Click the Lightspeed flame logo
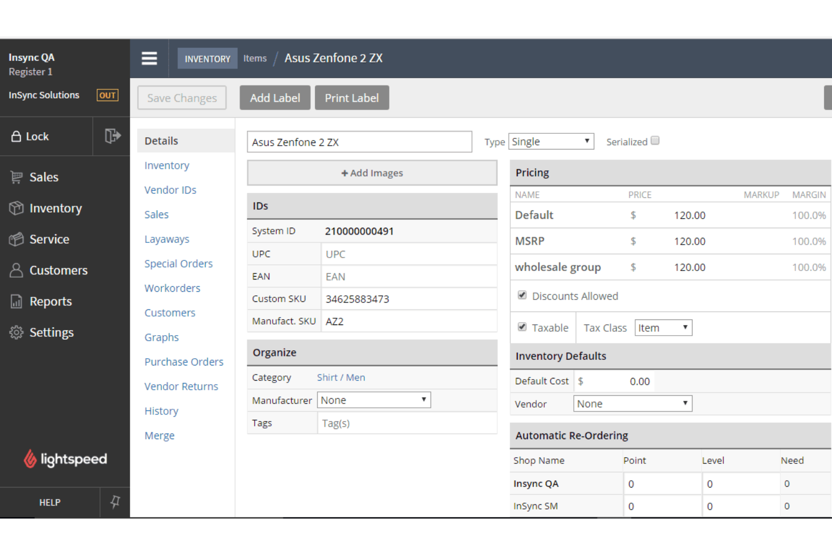 click(30, 459)
